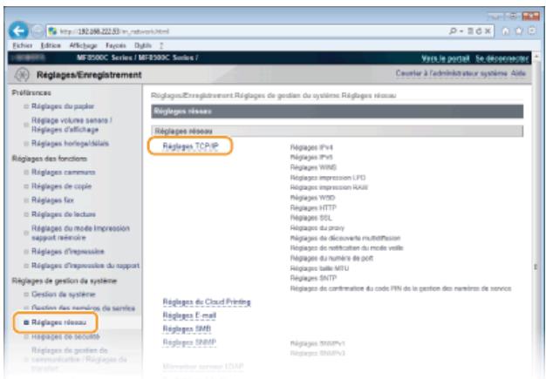546x379 pixels.
Task: Open Gestion du système in sidebar
Action: pyautogui.click(x=63, y=294)
